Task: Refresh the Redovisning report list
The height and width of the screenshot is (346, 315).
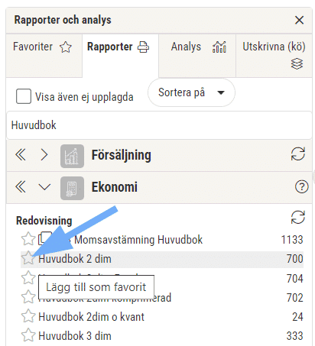Action: point(297,218)
